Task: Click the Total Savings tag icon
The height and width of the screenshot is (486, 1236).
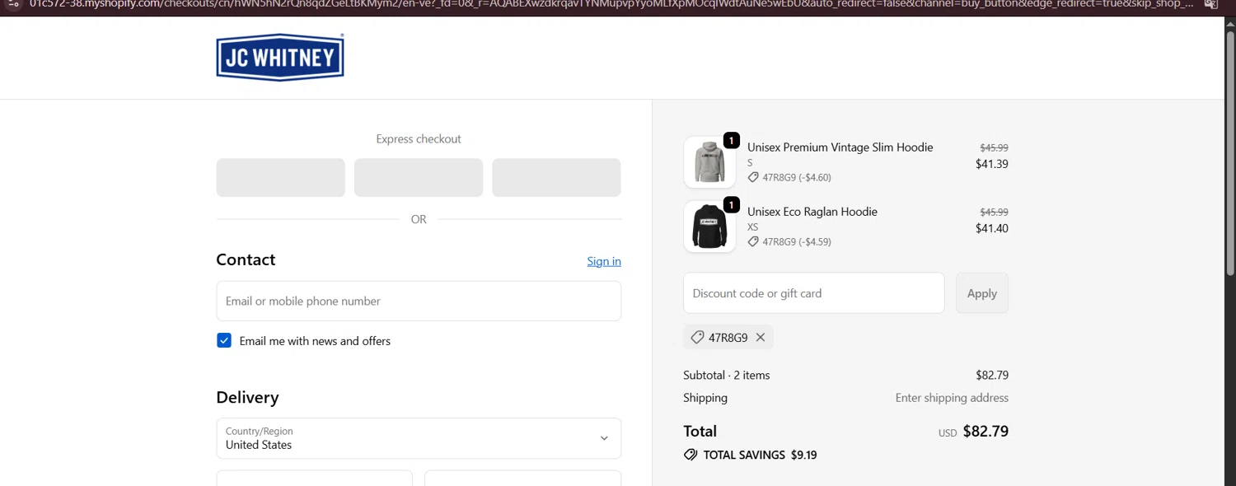Action: (691, 455)
